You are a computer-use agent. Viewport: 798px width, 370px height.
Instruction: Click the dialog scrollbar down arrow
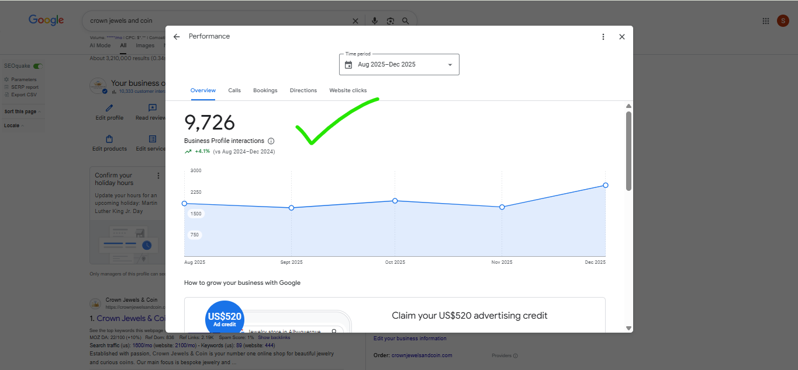click(628, 328)
